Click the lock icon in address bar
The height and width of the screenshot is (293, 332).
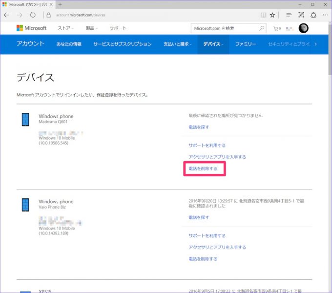48,15
